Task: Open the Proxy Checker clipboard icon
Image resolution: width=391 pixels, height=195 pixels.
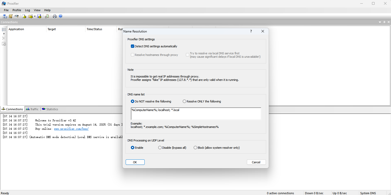Action: pyautogui.click(x=47, y=16)
